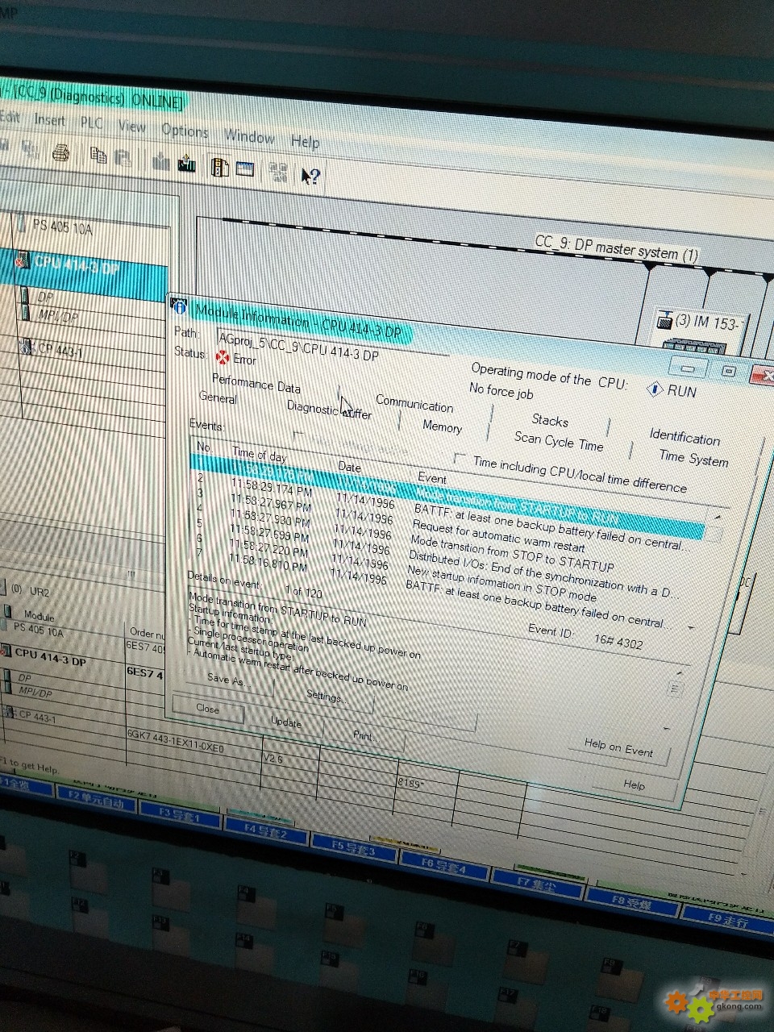This screenshot has width=774, height=1032.
Task: Click the Date column header
Action: pyautogui.click(x=350, y=467)
